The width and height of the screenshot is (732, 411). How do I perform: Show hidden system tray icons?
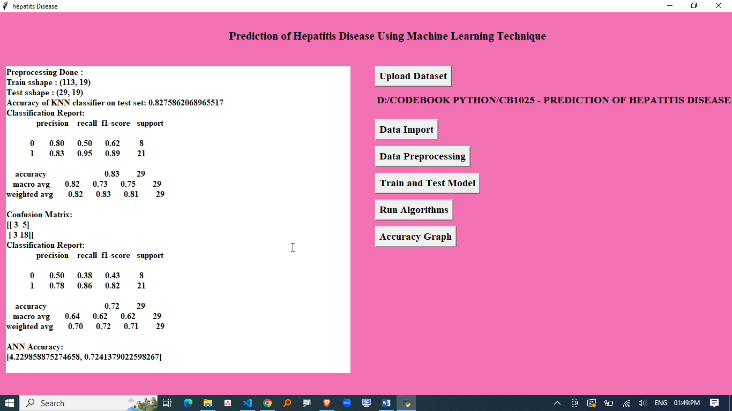[x=557, y=403]
